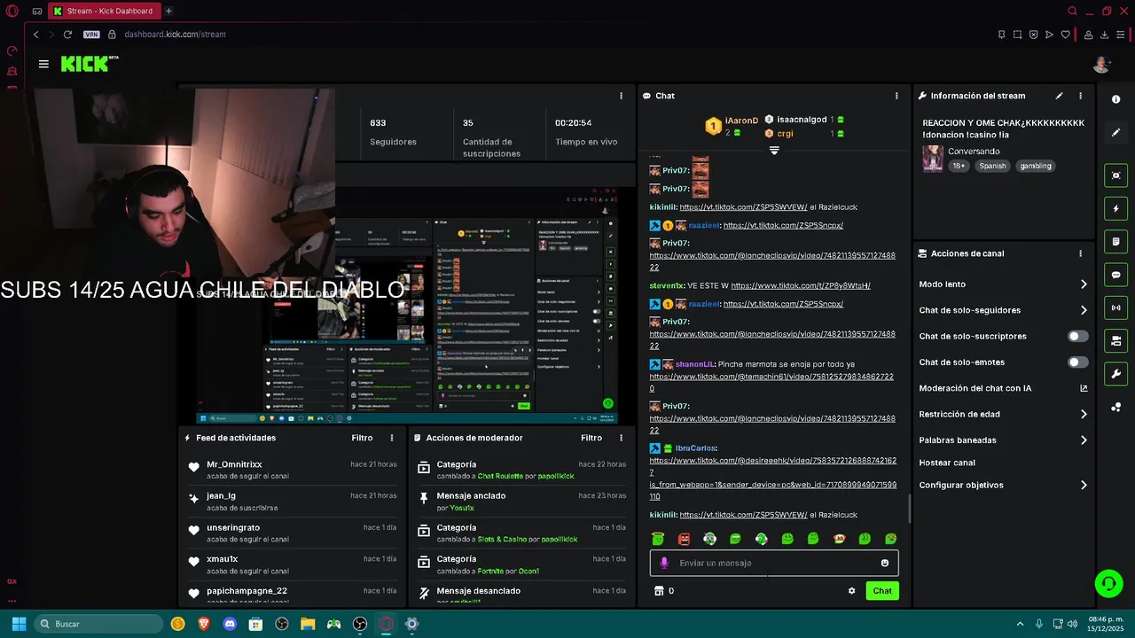Image resolution: width=1135 pixels, height=638 pixels.
Task: Click the chat scrollbar
Action: click(909, 508)
